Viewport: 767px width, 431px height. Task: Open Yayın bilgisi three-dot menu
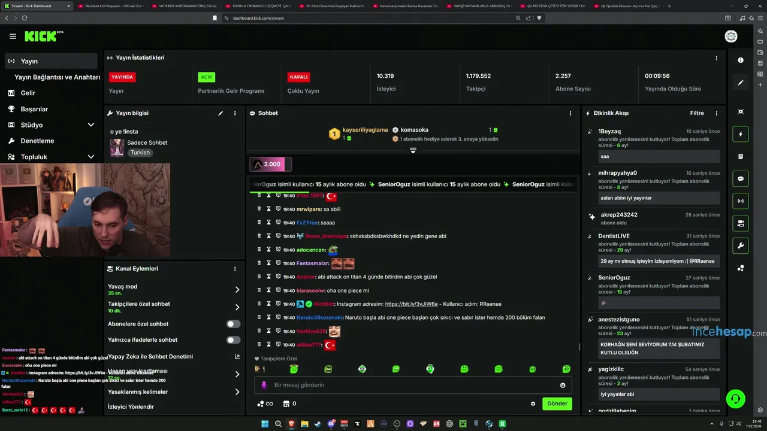(235, 113)
